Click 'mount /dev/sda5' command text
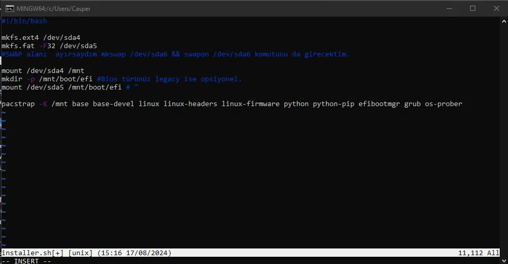The image size is (508, 264). point(32,87)
